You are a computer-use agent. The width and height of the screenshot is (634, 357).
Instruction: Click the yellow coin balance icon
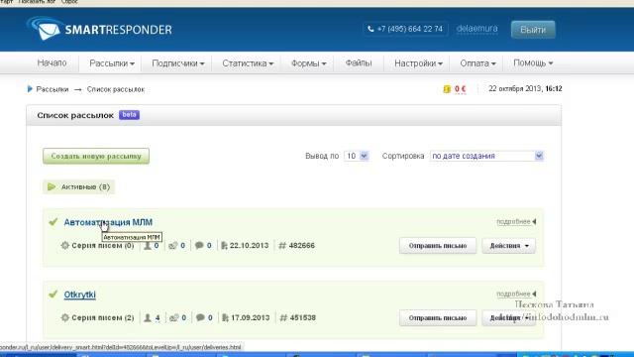[447, 89]
